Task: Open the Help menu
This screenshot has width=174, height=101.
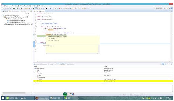Action: 44,6
